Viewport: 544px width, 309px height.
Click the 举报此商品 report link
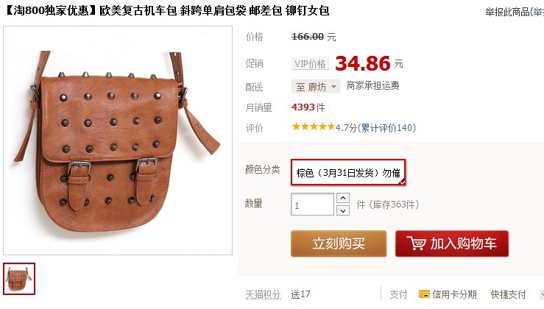(x=507, y=12)
